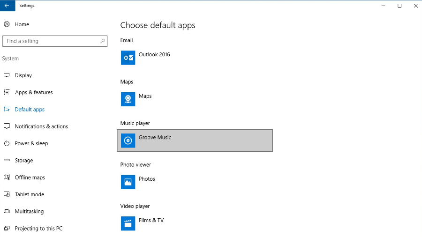This screenshot has height=237, width=422.
Task: Click the Video player section label
Action: tap(135, 206)
